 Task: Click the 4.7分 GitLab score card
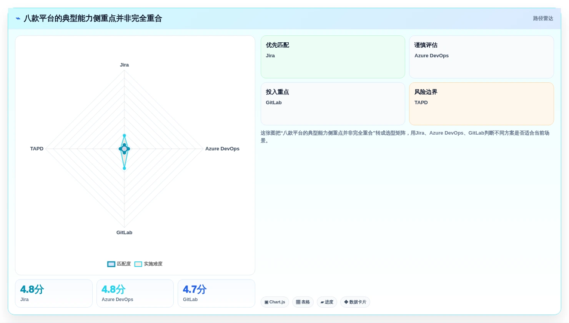pyautogui.click(x=216, y=293)
